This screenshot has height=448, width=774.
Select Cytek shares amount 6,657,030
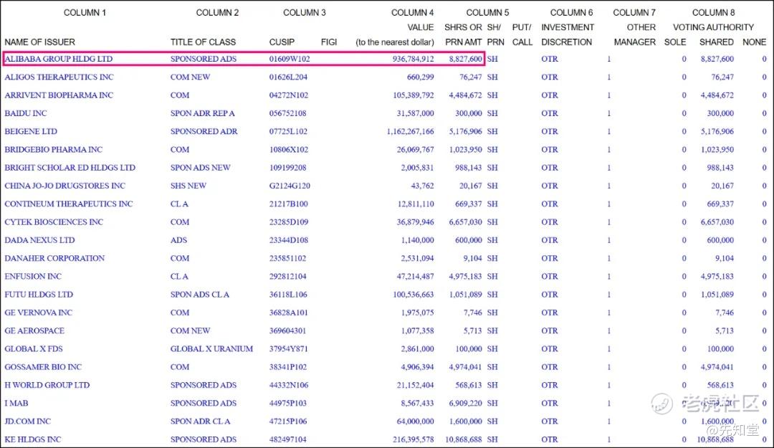click(x=466, y=222)
